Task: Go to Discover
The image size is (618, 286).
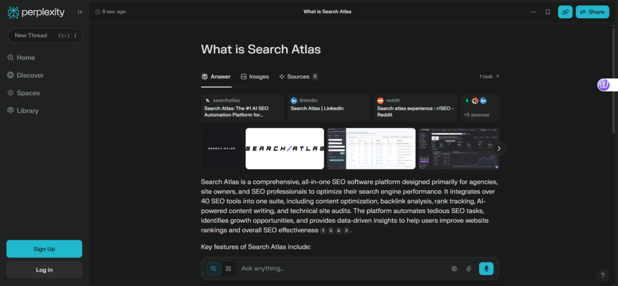Action: point(25,75)
